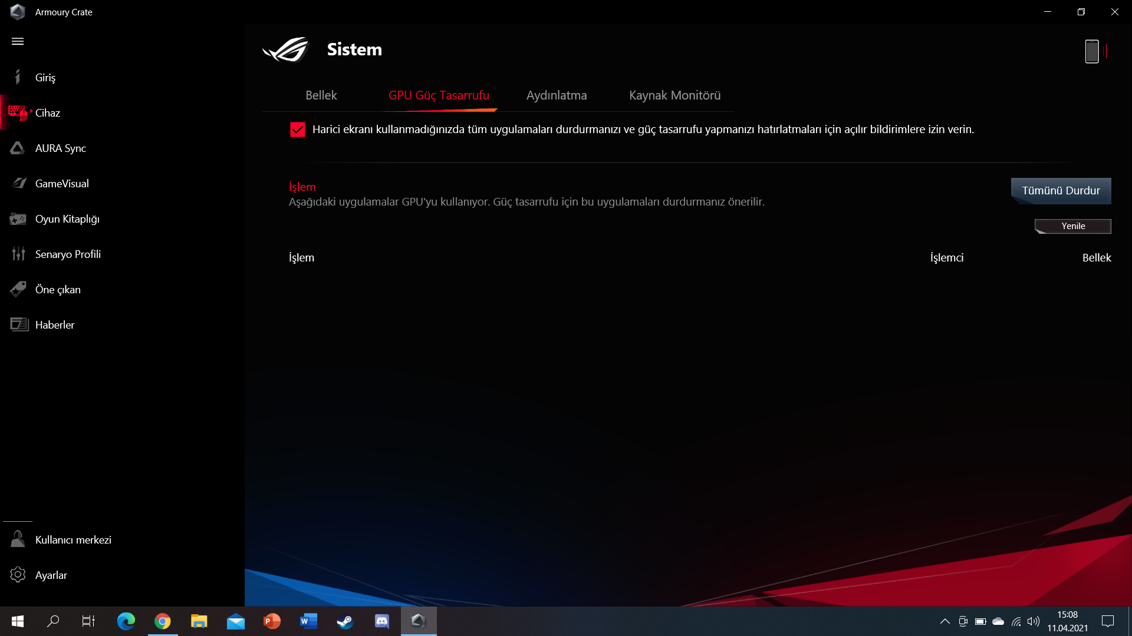Click the Giriş sidebar icon
The width and height of the screenshot is (1132, 636).
click(18, 77)
